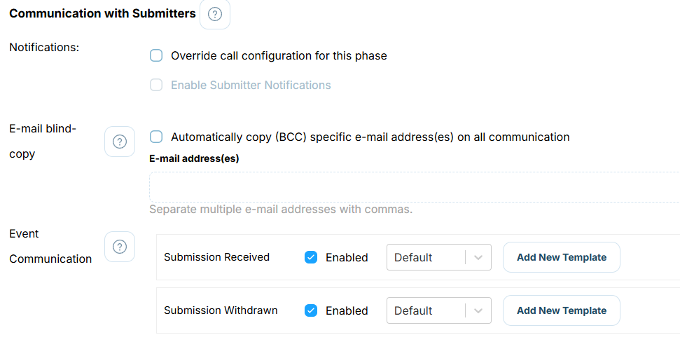Tick the Enable Submitter Notifications checkbox

(x=156, y=85)
